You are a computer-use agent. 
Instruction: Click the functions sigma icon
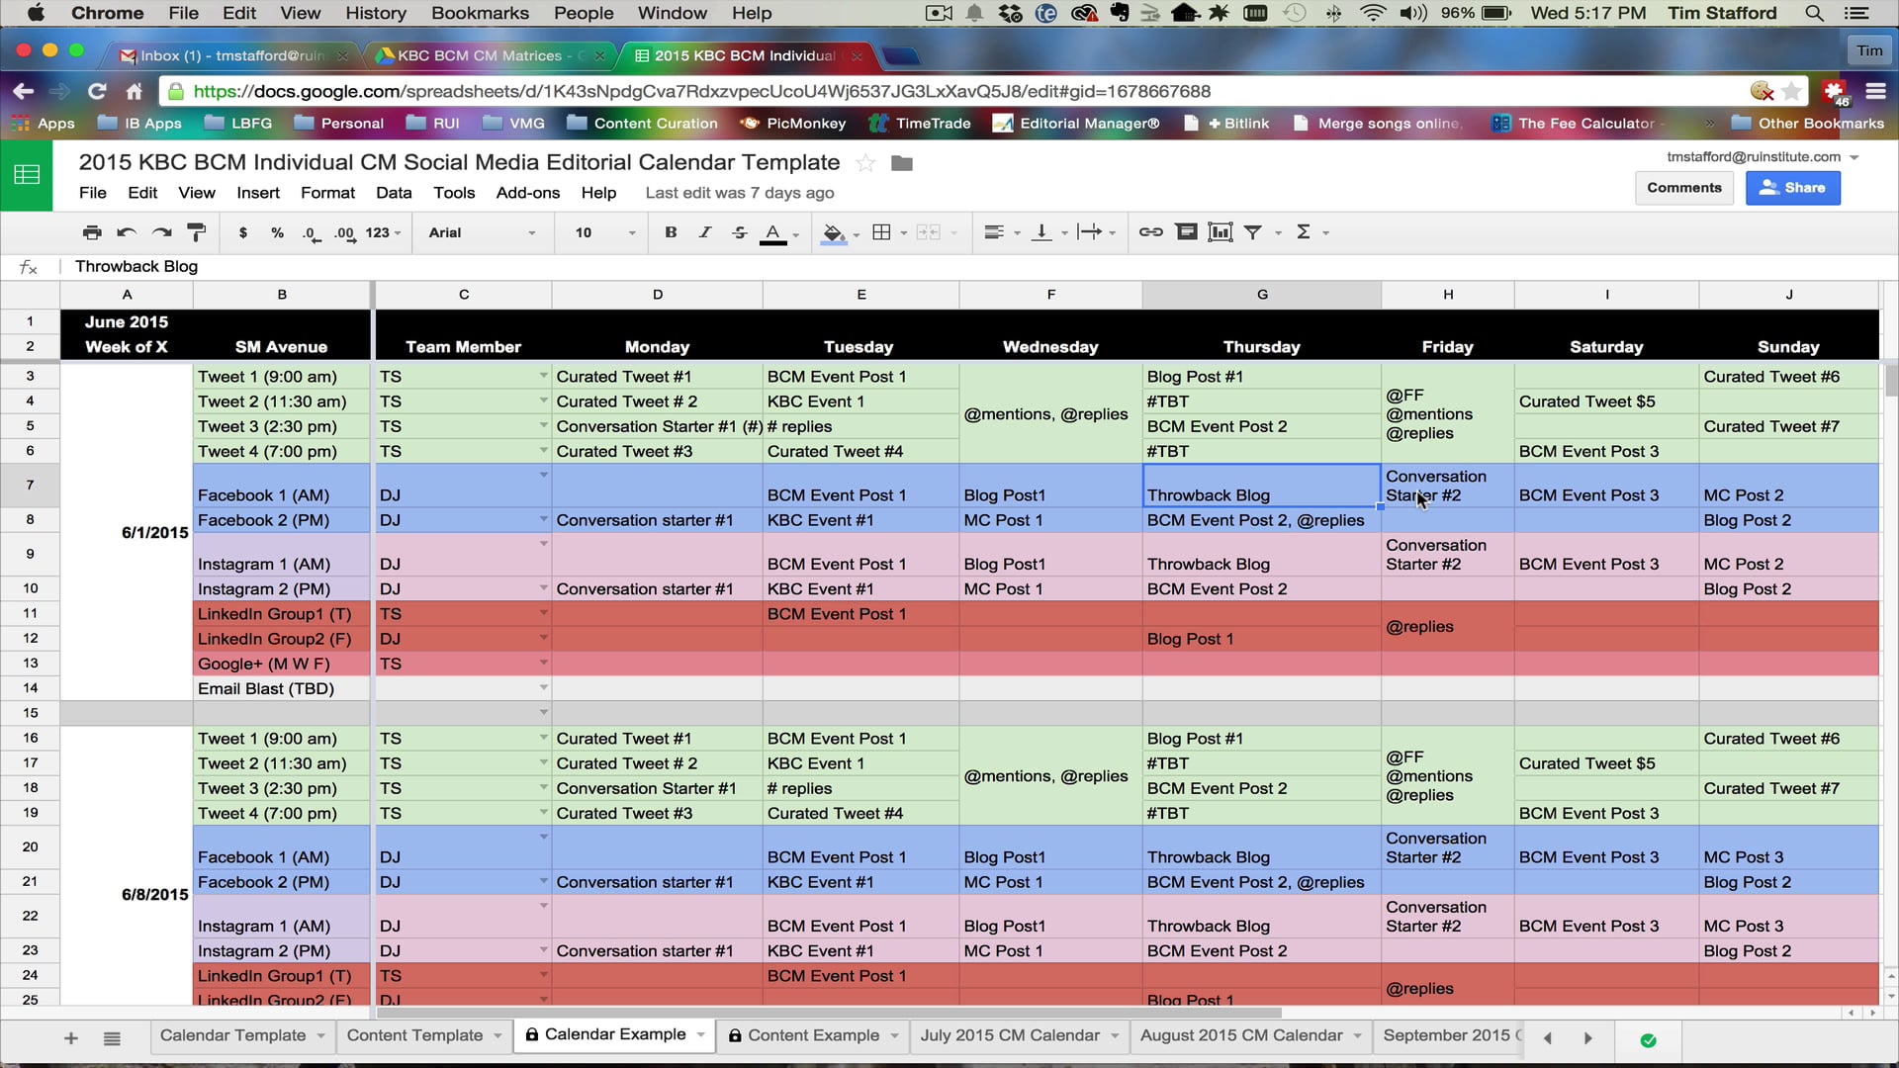click(1304, 232)
